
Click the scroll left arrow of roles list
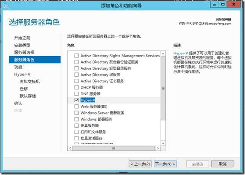pos(70,148)
